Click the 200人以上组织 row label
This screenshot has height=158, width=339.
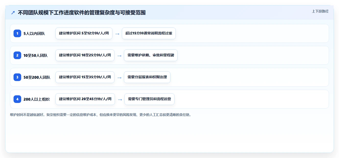pyautogui.click(x=37, y=99)
